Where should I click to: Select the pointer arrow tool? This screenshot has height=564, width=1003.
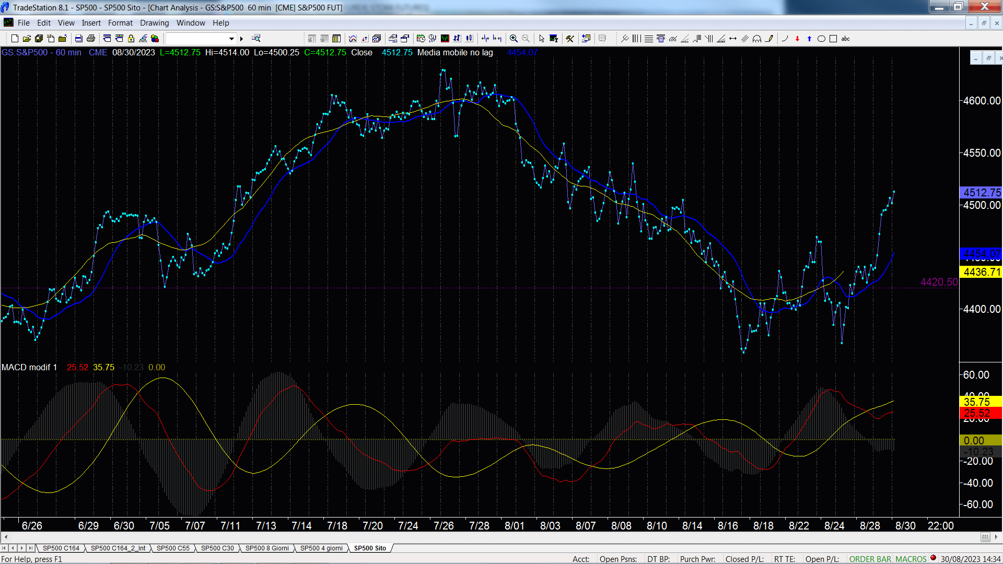pos(542,38)
